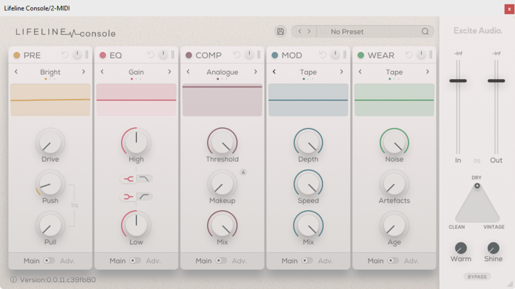This screenshot has height=289, width=515.
Task: Go to the previous COMP mode before Analogue
Action: point(188,72)
